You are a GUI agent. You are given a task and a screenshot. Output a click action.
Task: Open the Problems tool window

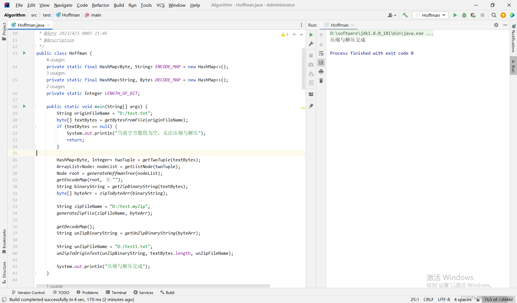87,292
